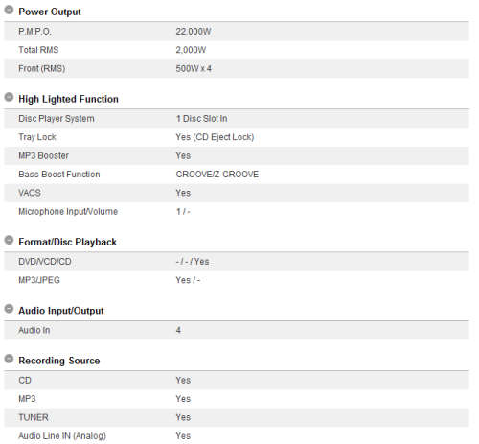This screenshot has height=444, width=479.
Task: Select the Disc Player System row
Action: (x=237, y=119)
